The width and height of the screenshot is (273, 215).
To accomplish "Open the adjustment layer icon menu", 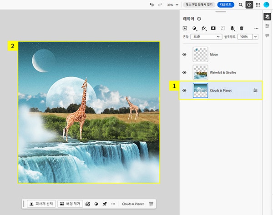I will point(194,28).
